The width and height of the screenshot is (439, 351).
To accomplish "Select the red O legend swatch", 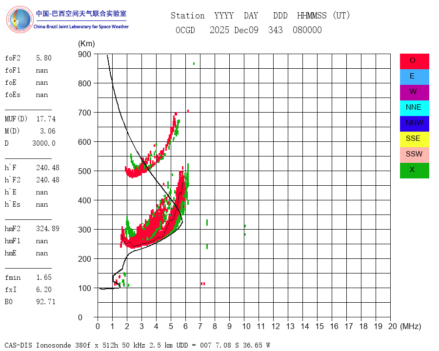I will click(414, 61).
